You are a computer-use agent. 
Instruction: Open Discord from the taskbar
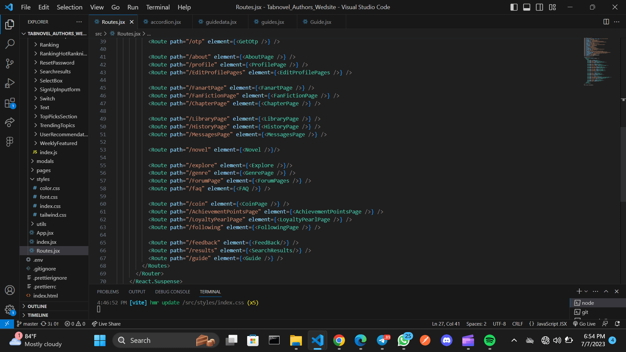pos(447,340)
